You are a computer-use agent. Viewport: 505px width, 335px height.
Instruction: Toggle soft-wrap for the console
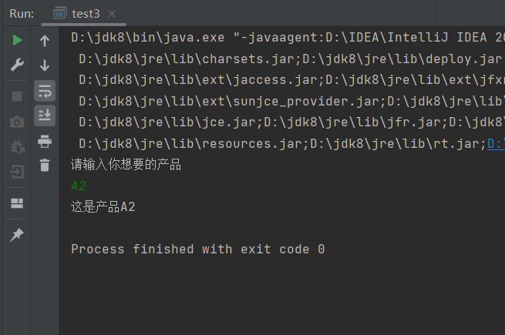45,91
